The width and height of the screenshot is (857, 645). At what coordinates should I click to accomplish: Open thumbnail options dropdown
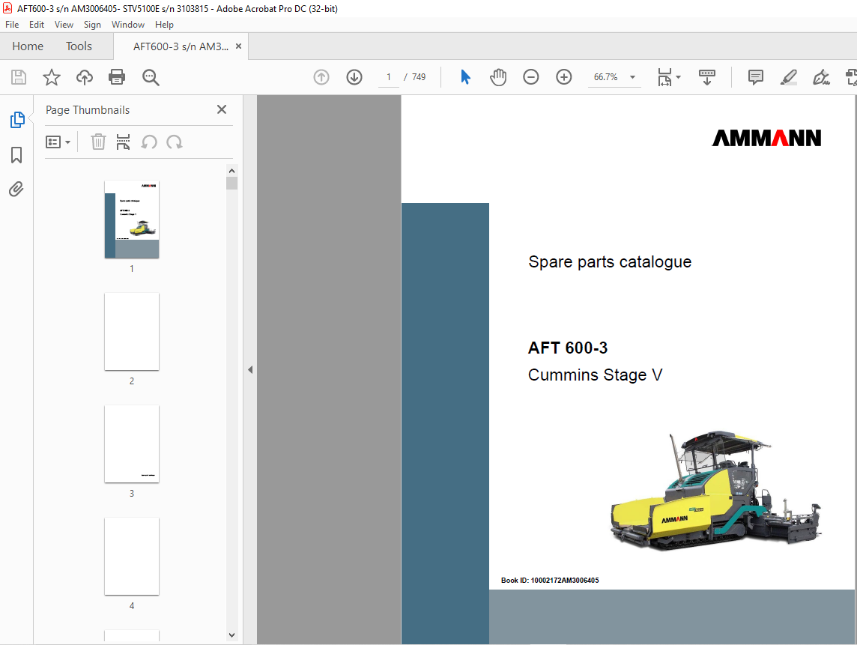[58, 142]
